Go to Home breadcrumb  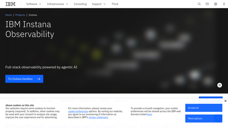click(8, 15)
